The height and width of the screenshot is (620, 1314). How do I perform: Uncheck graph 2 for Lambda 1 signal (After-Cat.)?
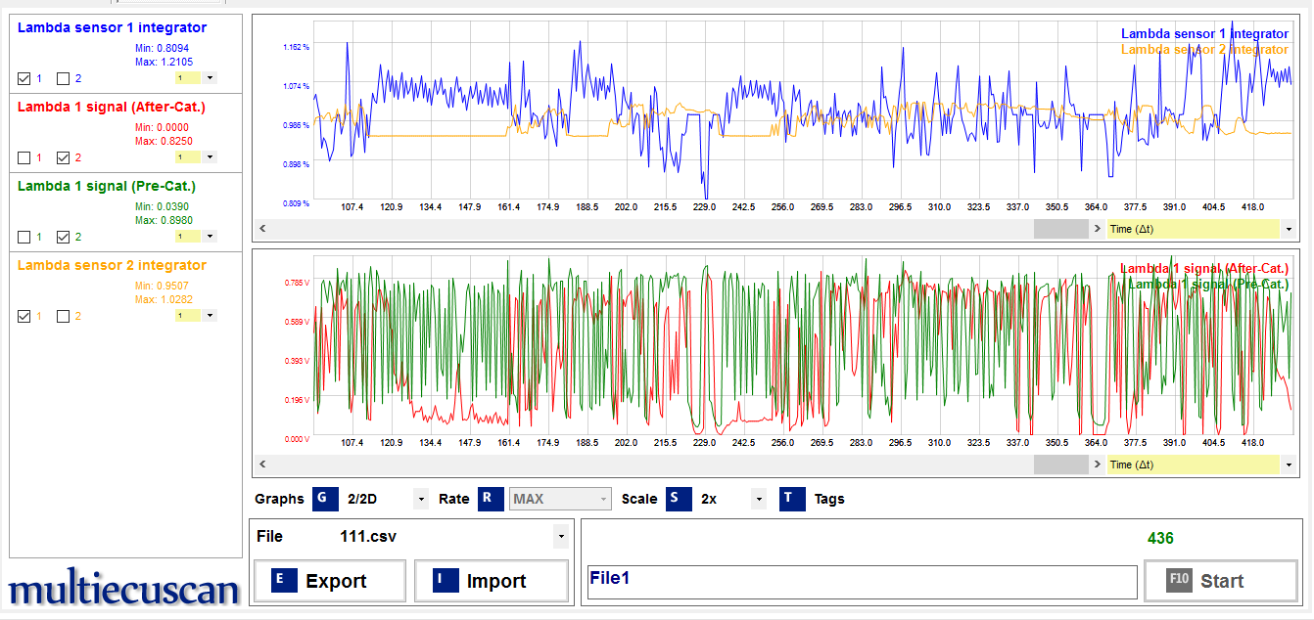63,157
